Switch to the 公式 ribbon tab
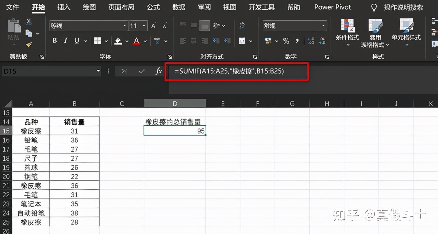438x234 pixels. pyautogui.click(x=153, y=7)
